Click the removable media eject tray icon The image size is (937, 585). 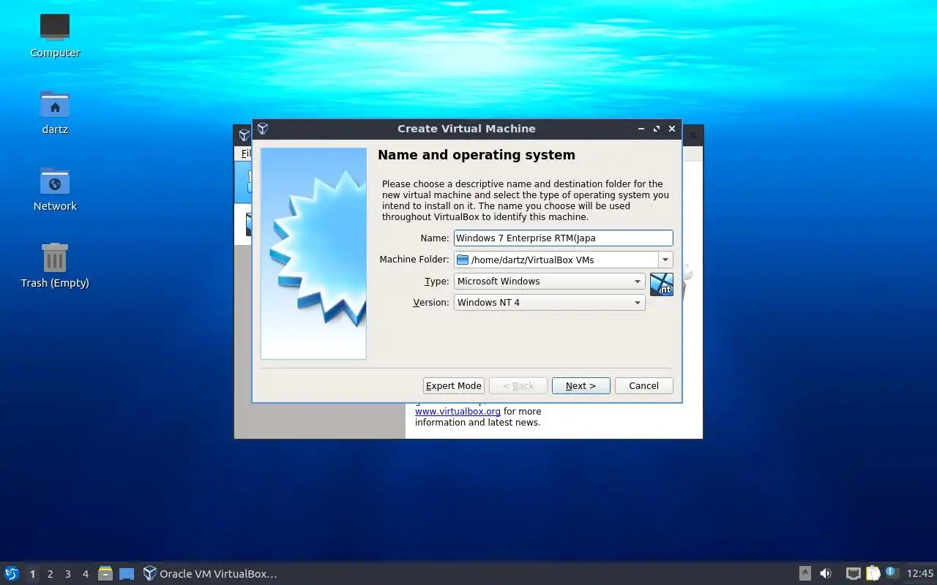click(x=805, y=573)
